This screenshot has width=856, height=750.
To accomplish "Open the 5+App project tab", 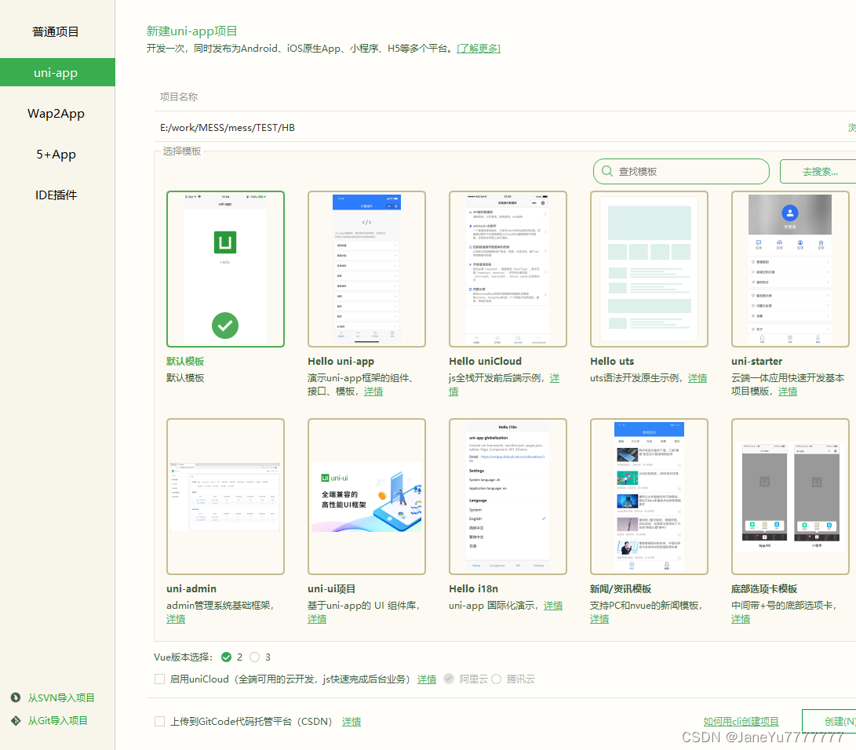I will coord(55,155).
